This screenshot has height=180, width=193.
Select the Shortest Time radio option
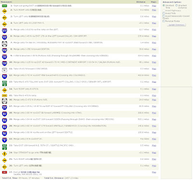(x=164, y=5)
